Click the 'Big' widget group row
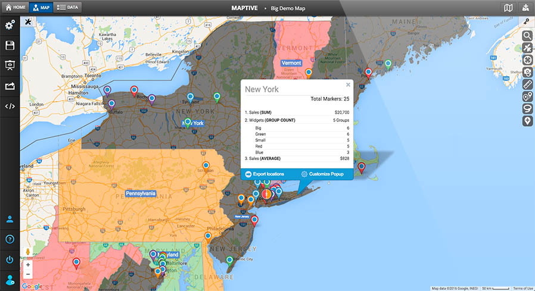535x291 pixels. (302, 128)
